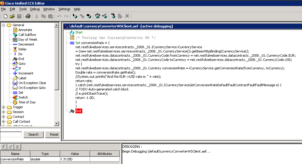Click the Open folder toolbar icon

12,16
